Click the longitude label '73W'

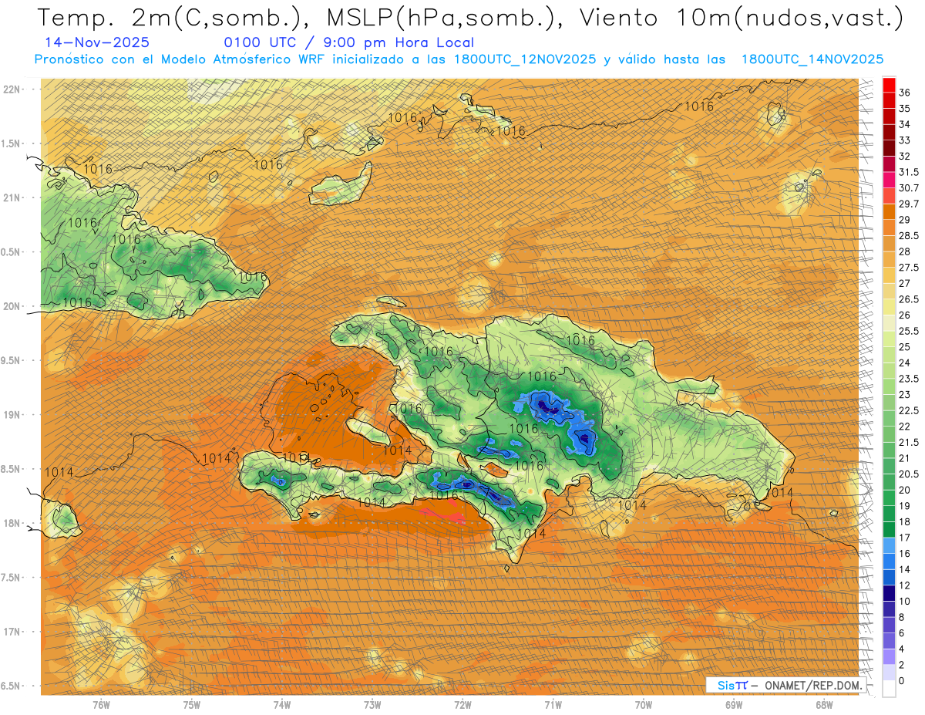[372, 704]
